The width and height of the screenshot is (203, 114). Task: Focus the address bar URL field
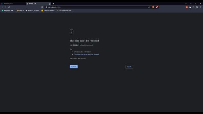click(x=97, y=7)
